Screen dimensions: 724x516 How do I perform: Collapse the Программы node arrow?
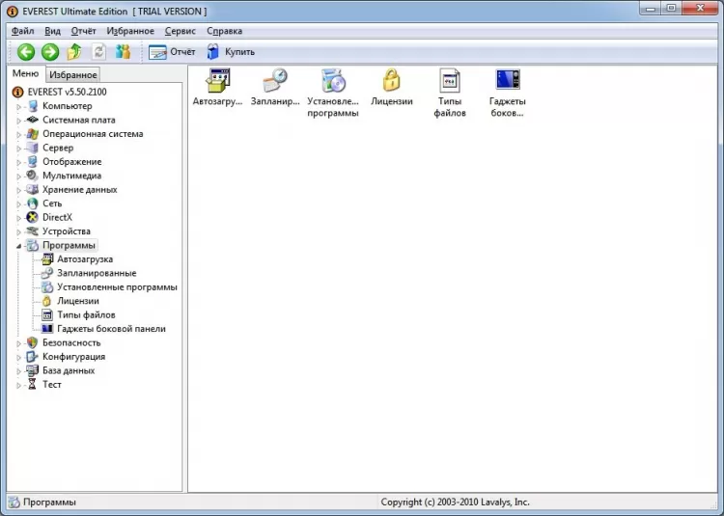pyautogui.click(x=19, y=246)
